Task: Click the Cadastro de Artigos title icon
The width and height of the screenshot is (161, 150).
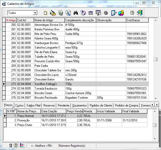Action: click(4, 4)
